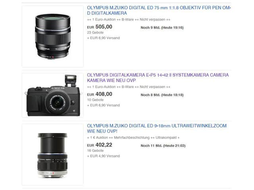Click the EUR 6,90 Versand under the 505,00 price
The height and width of the screenshot is (190, 254).
103,38
